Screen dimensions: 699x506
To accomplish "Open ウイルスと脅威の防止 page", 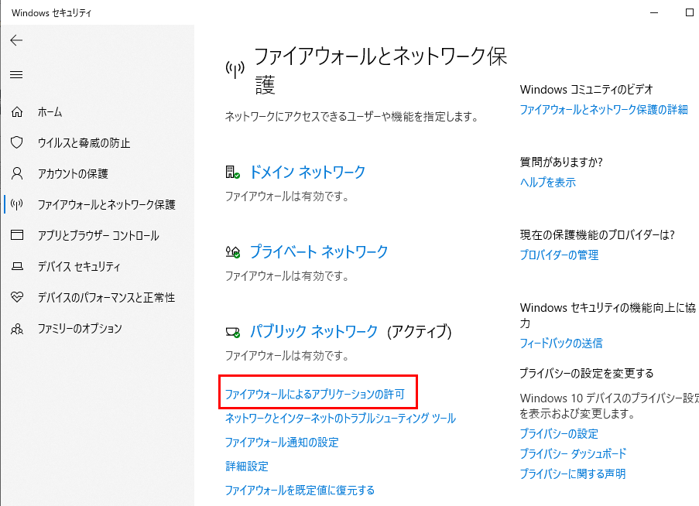I will pyautogui.click(x=84, y=142).
